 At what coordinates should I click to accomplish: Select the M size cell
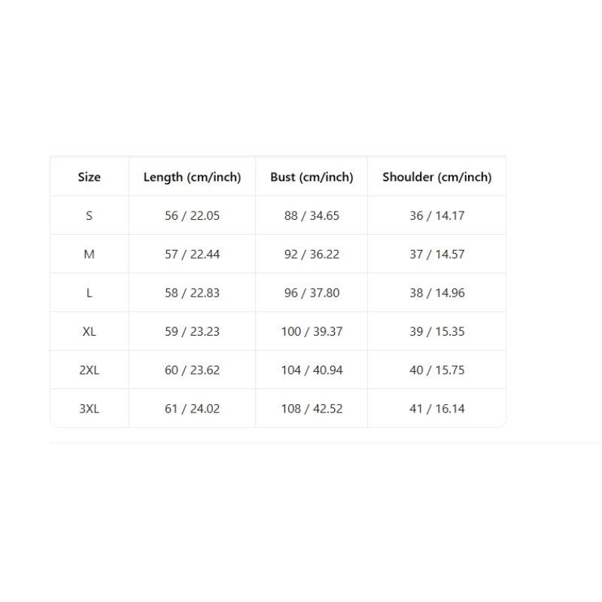tap(89, 254)
